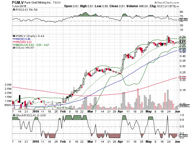Click the volume bars icon in legend
Image resolution: width=190 pixels, height=144 pixels.
pos(14,48)
